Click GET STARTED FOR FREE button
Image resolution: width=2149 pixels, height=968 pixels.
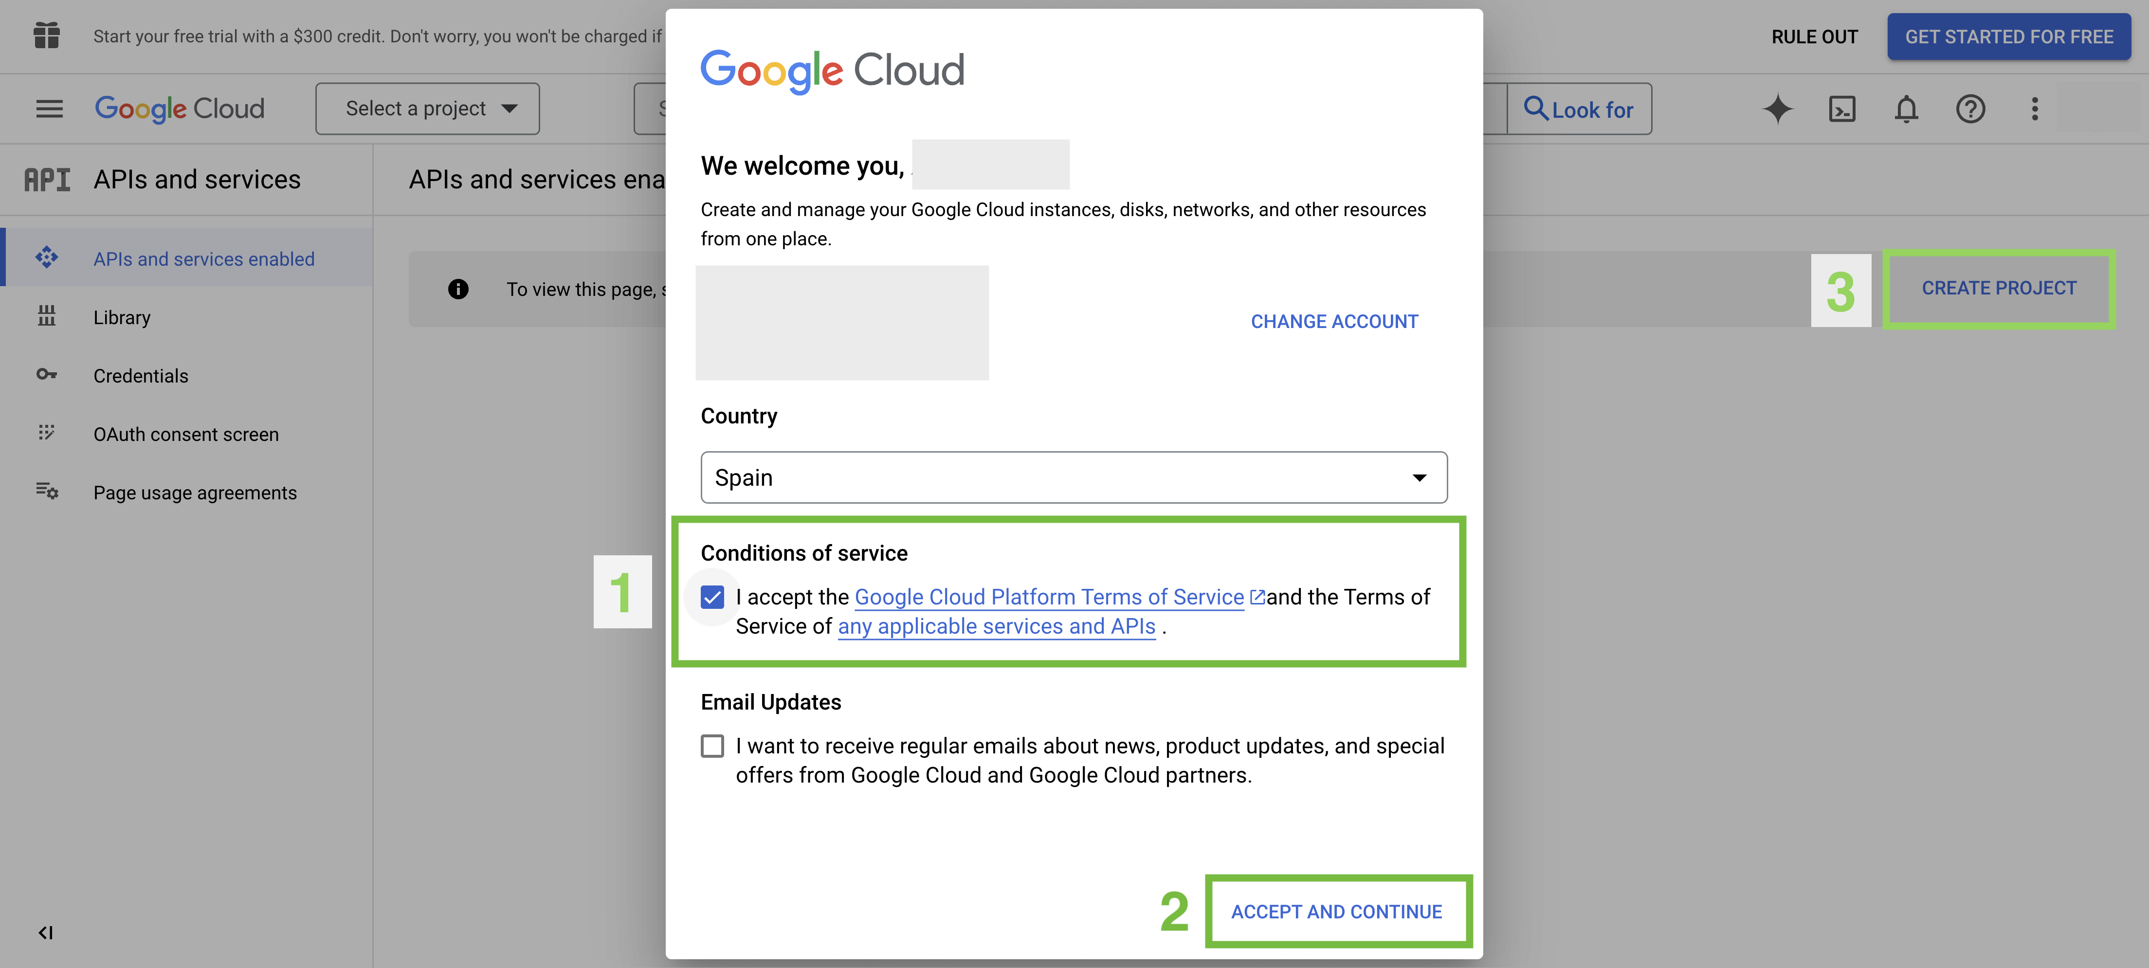coord(2009,37)
